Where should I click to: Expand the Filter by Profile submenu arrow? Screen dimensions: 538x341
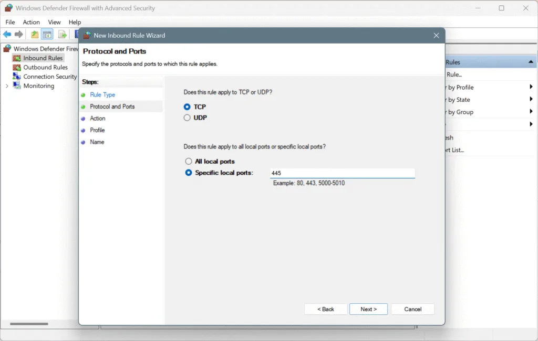tap(530, 87)
